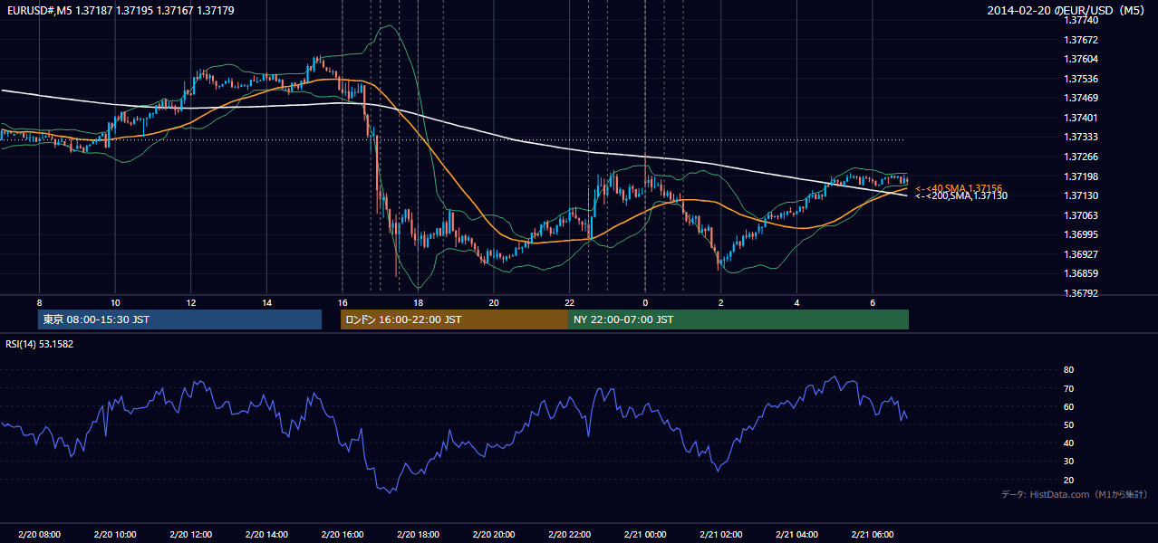Click the bottom date label 2/20 12:00
This screenshot has width=1158, height=543.
[190, 535]
